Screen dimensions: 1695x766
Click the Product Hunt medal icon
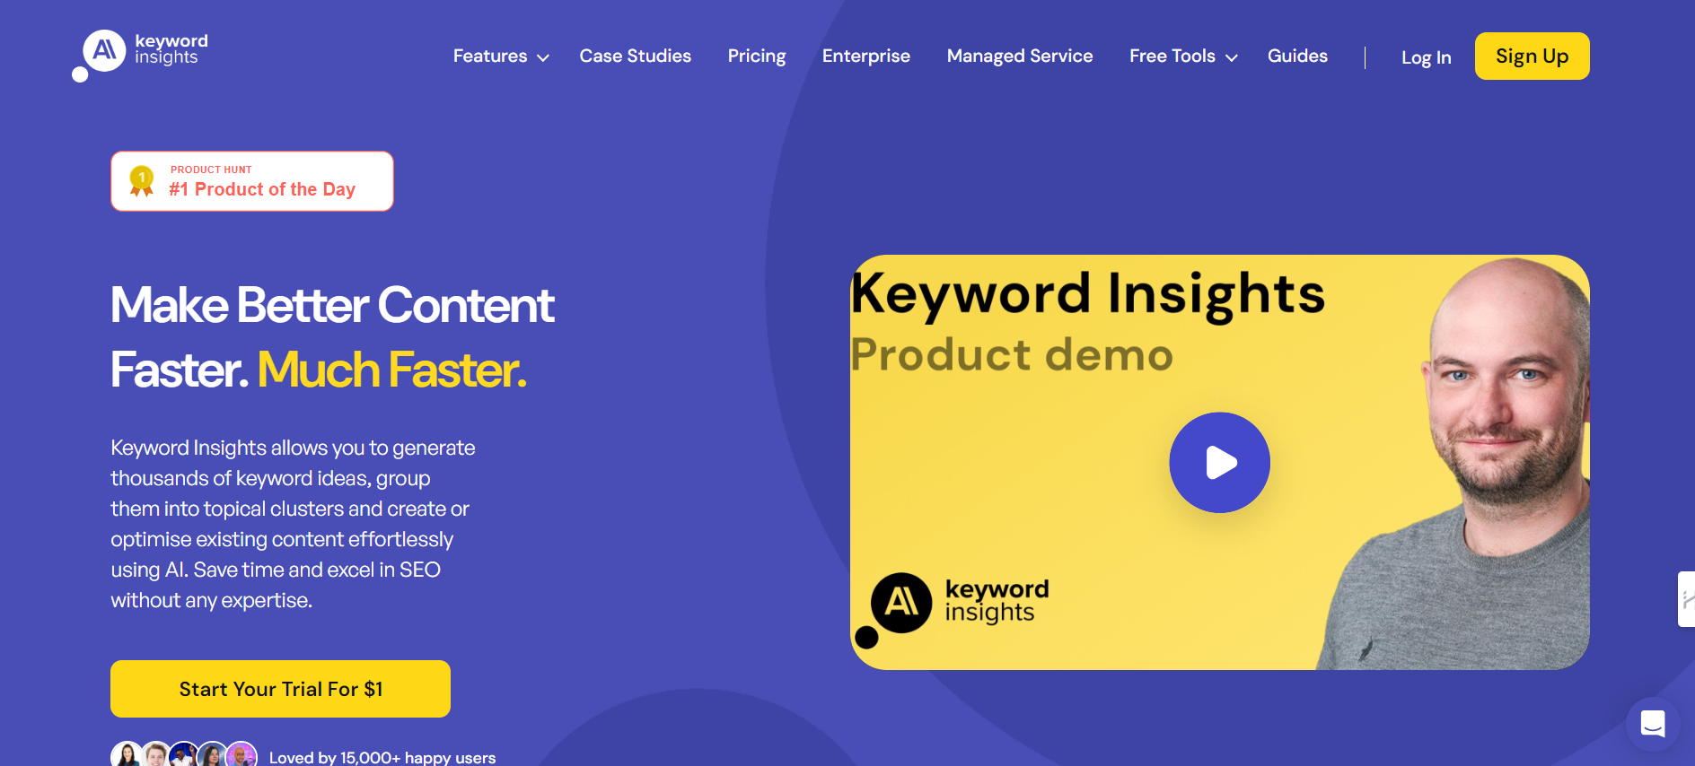(142, 181)
